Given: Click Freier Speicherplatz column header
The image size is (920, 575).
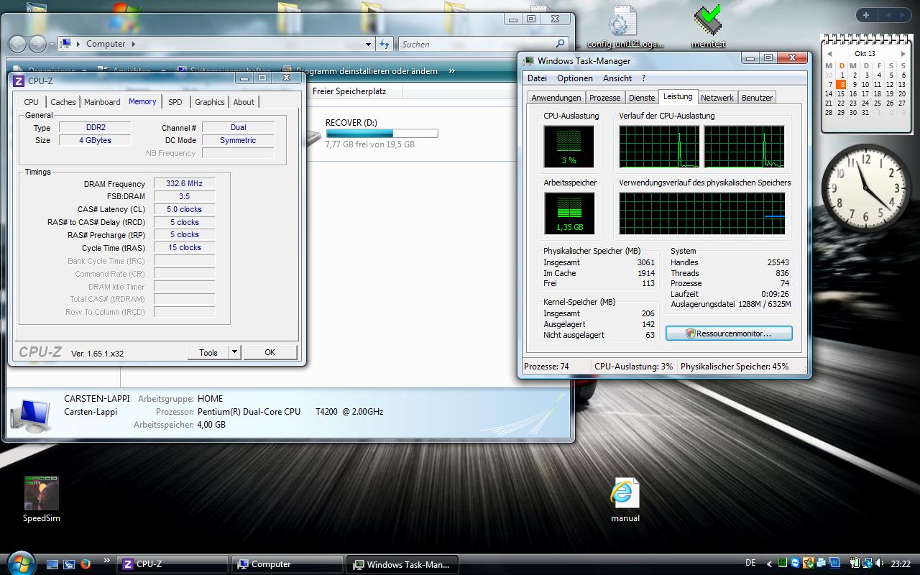Looking at the screenshot, I should (349, 91).
